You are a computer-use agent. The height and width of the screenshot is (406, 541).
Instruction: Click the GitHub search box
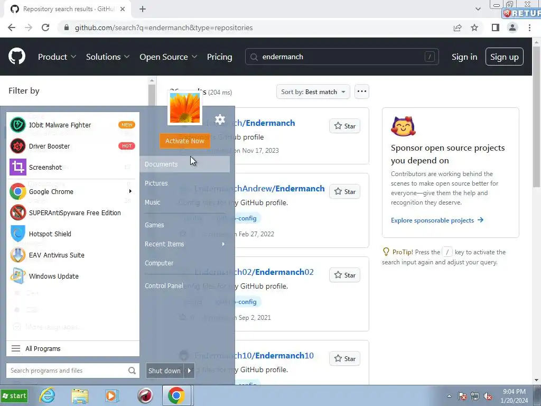342,57
